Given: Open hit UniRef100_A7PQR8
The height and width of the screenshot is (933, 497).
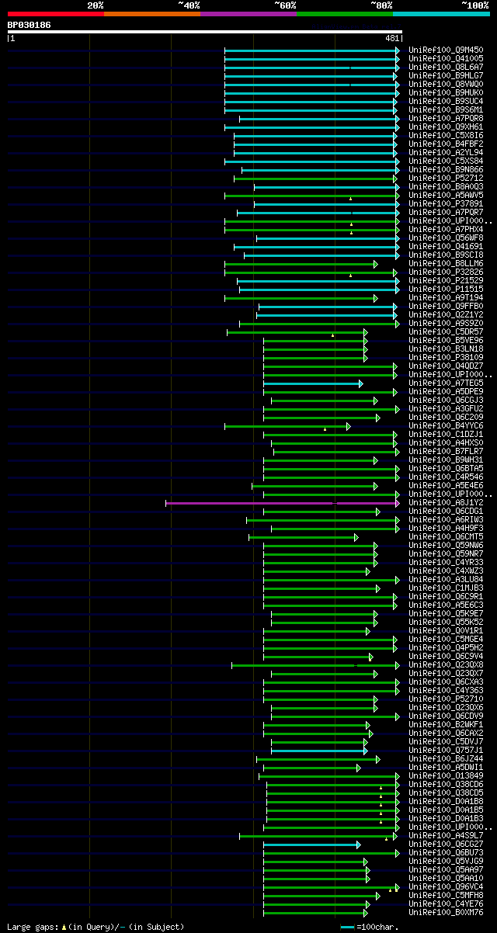Looking at the screenshot, I should click(x=446, y=118).
